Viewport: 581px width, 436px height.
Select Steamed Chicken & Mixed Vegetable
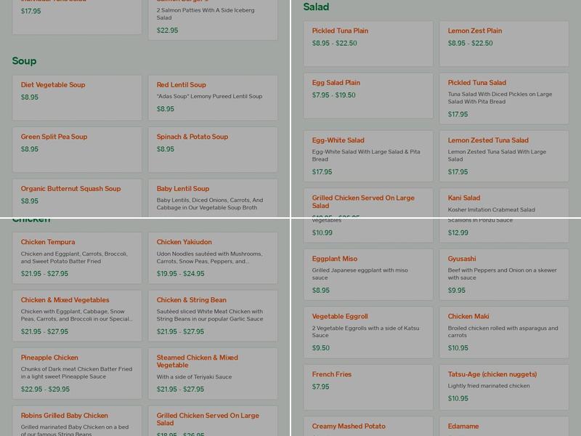[213, 373]
